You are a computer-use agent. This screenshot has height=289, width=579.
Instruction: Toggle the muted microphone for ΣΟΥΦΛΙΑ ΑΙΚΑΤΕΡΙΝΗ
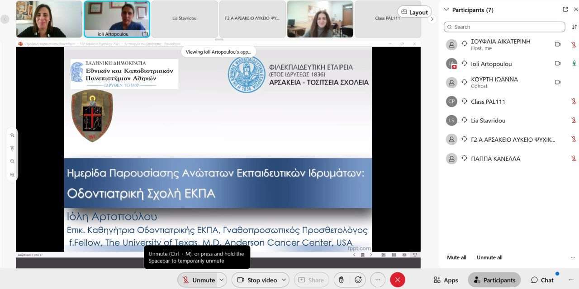point(574,44)
